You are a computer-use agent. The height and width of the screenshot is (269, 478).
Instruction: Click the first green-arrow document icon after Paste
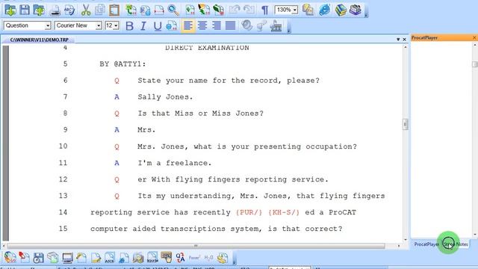pyautogui.click(x=131, y=10)
